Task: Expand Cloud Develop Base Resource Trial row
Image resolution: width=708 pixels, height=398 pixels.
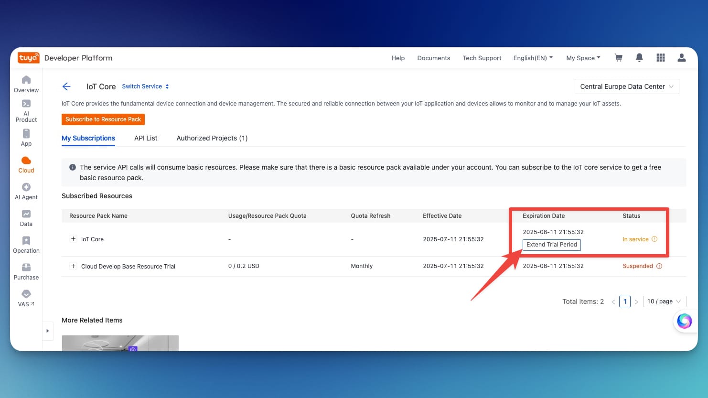Action: click(x=73, y=266)
